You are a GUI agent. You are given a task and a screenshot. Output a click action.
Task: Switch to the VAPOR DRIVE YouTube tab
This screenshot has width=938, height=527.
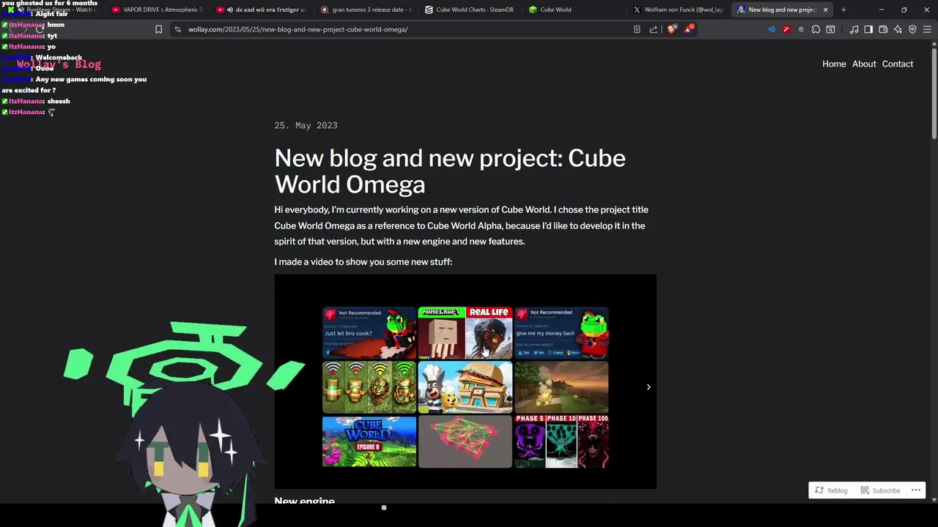click(158, 10)
